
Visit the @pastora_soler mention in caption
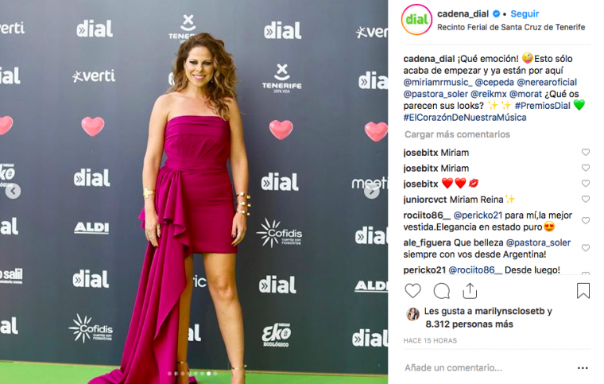coord(436,94)
